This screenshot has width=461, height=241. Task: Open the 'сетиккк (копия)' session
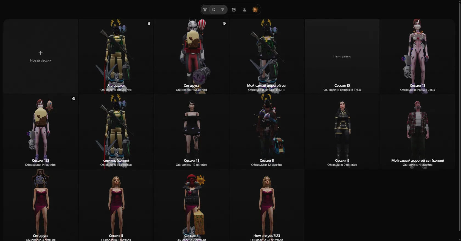116,131
